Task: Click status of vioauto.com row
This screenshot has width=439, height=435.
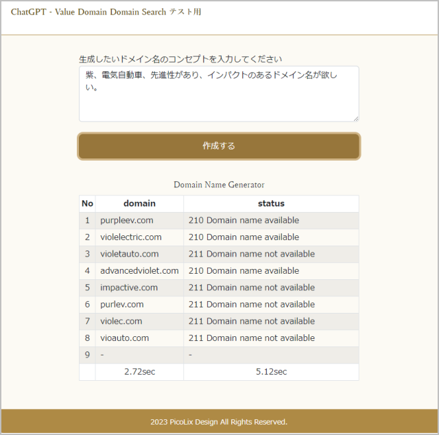Action: 272,338
